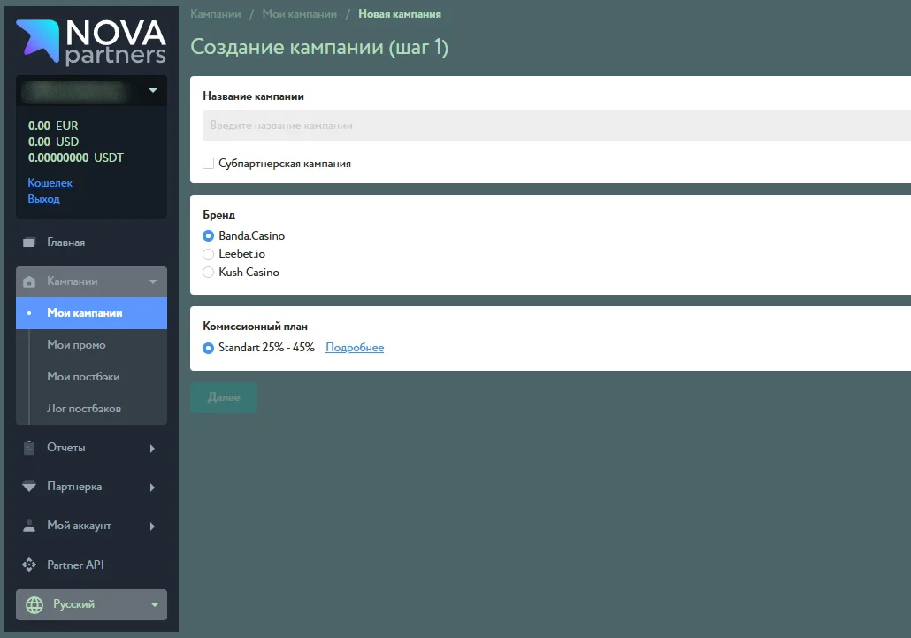Enable the Субпартнерская кампания checkbox
The image size is (911, 638).
coord(209,163)
